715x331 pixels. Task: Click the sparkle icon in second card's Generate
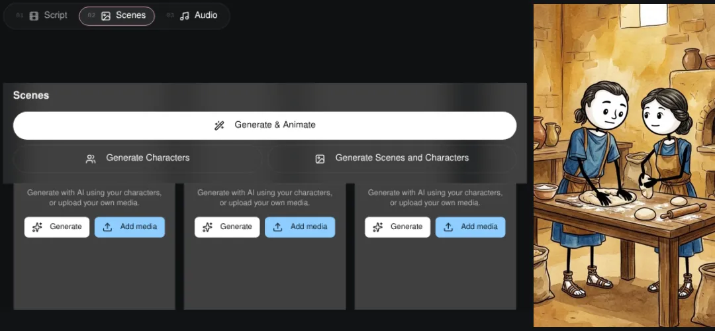207,227
